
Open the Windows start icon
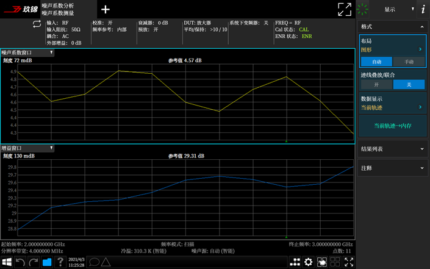click(7, 262)
